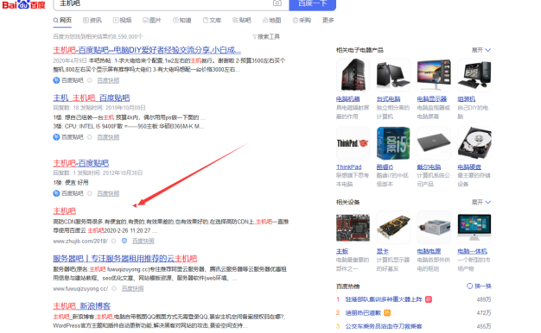This screenshot has width=541, height=333.
Task: Click the 电脑机箱 product thumbnail
Action: click(353, 75)
